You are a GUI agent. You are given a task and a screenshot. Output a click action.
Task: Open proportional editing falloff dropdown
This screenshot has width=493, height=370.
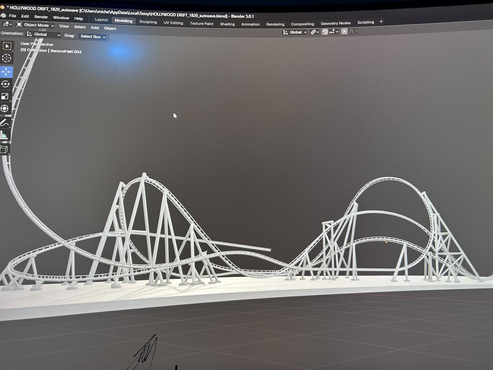pyautogui.click(x=353, y=31)
